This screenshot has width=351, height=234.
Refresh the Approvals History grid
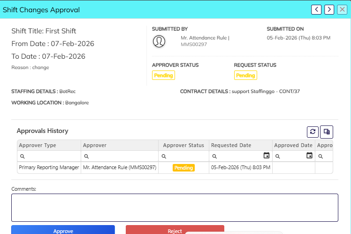[x=313, y=132]
